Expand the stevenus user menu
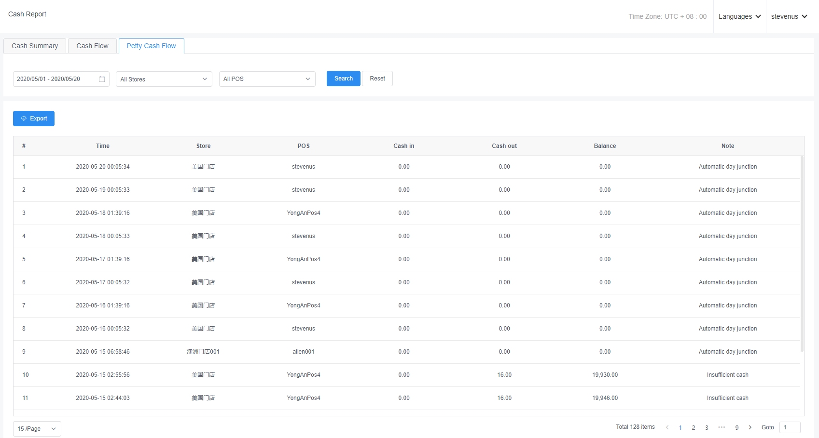This screenshot has width=819, height=438. [x=789, y=16]
